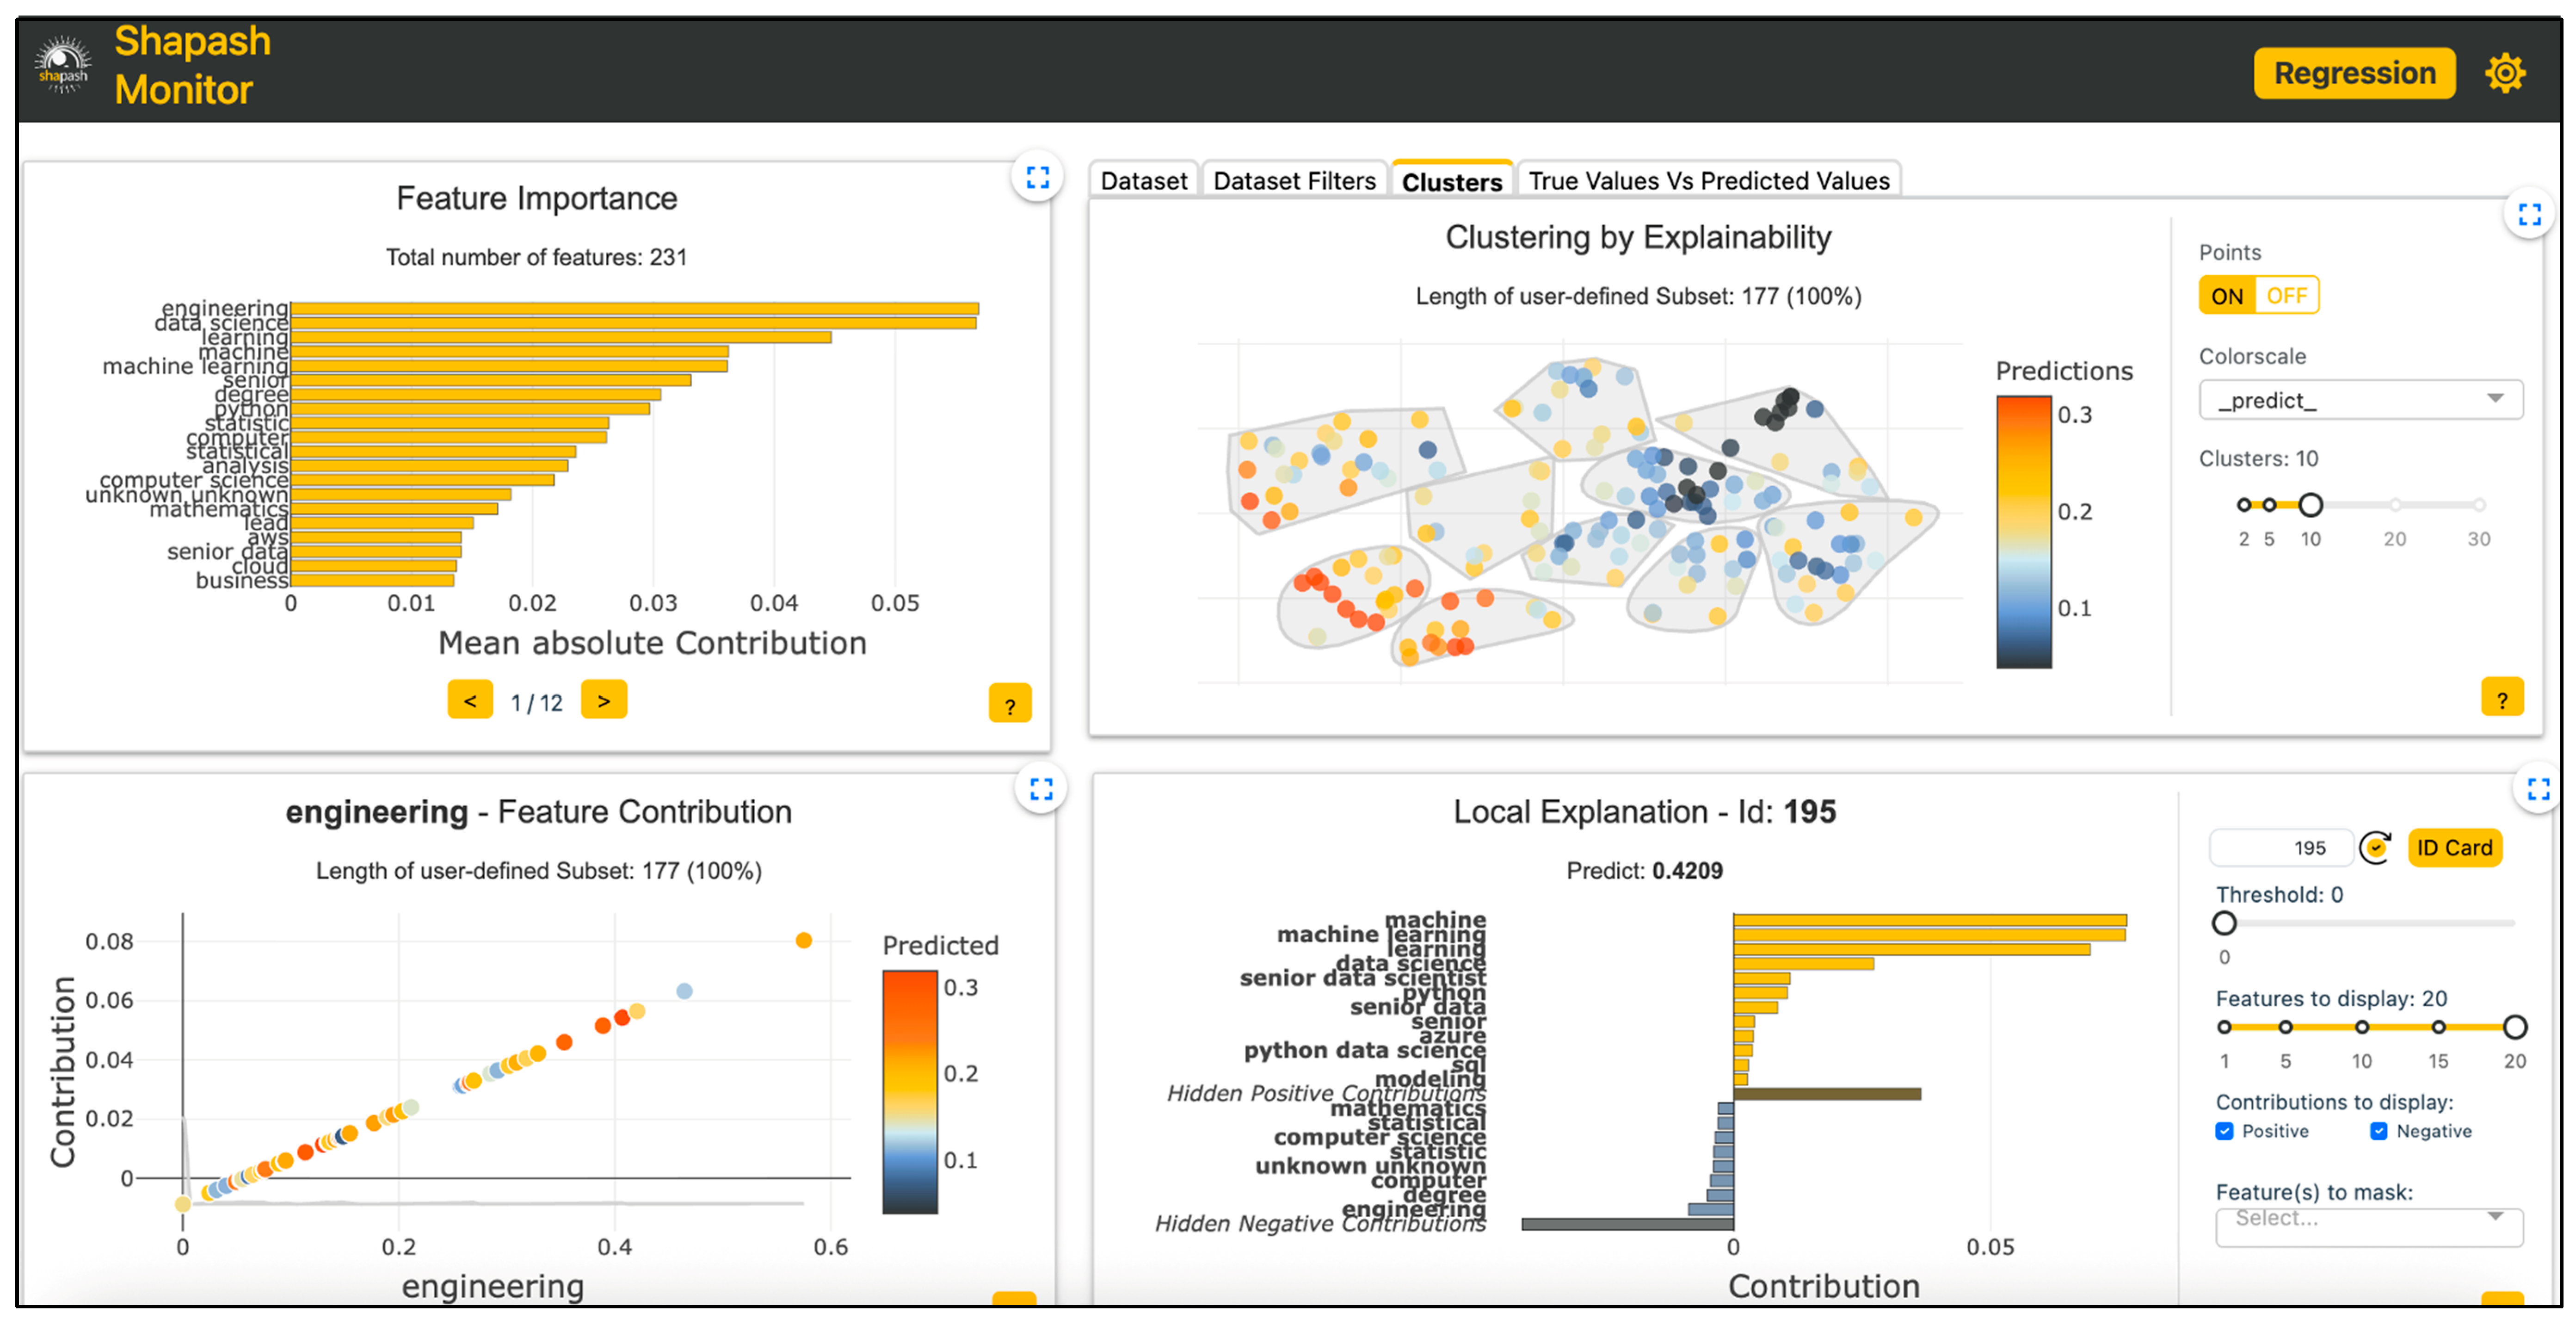Set Clusters slider to 20

tap(2395, 505)
